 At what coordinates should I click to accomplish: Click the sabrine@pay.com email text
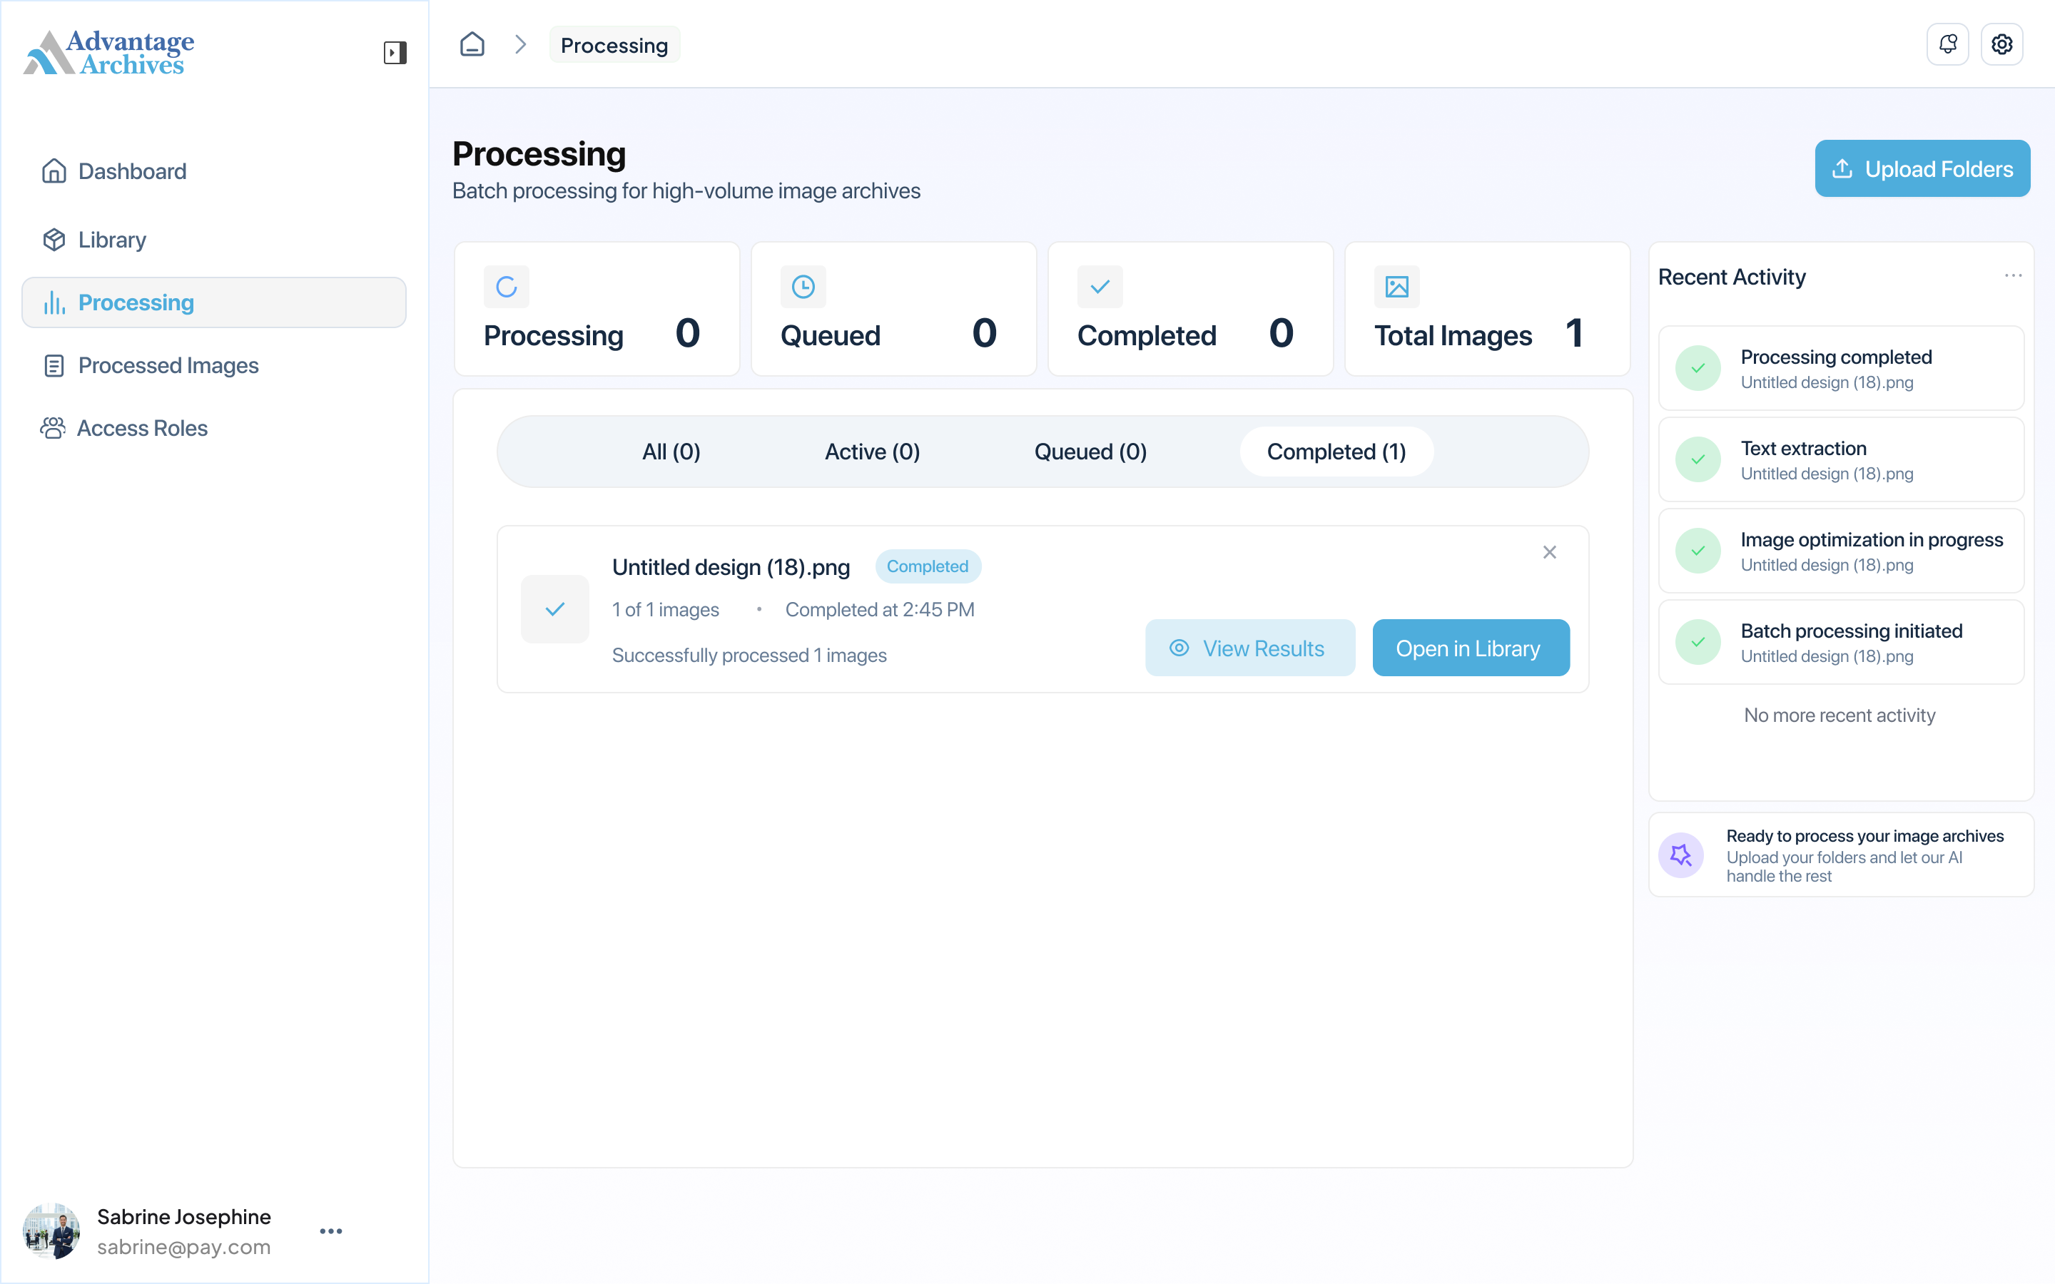click(183, 1247)
